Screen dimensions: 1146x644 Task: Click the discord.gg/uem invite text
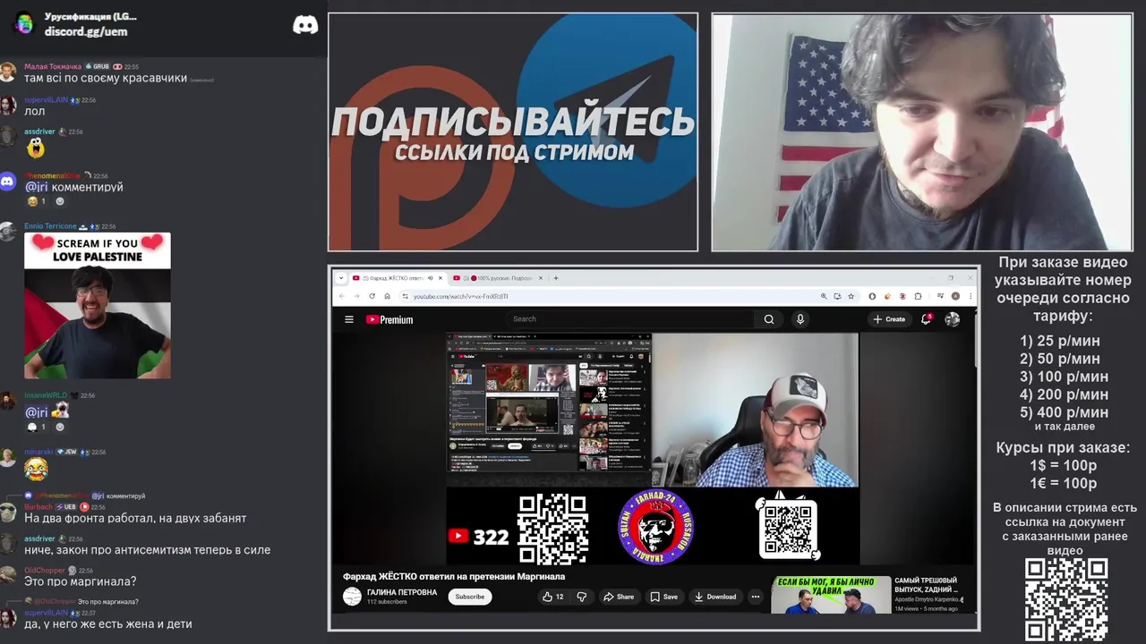pos(86,31)
